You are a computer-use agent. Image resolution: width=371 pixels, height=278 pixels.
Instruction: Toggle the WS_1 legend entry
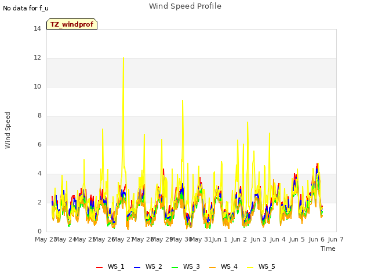(x=110, y=266)
